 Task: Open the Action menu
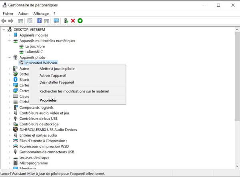click(x=23, y=14)
